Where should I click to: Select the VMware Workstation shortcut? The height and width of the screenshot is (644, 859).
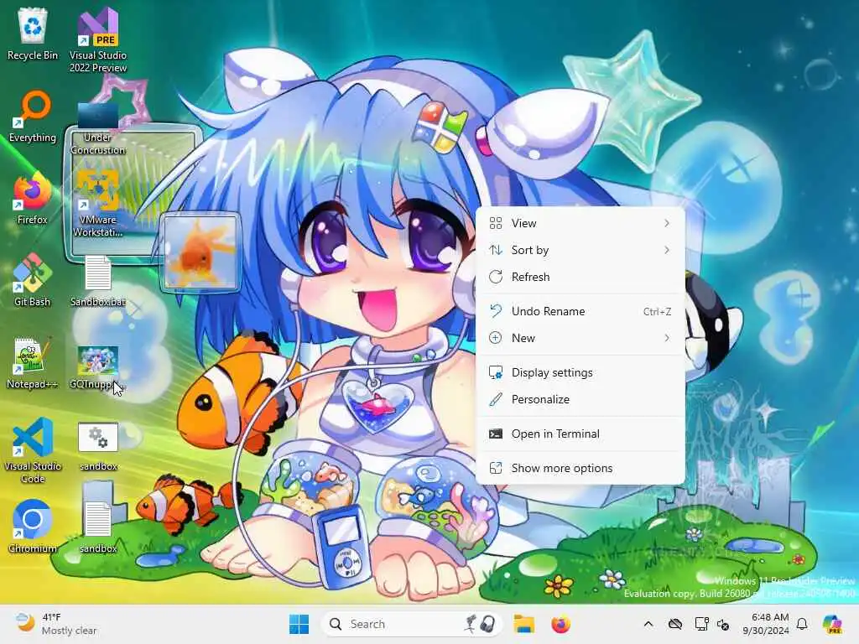[98, 204]
